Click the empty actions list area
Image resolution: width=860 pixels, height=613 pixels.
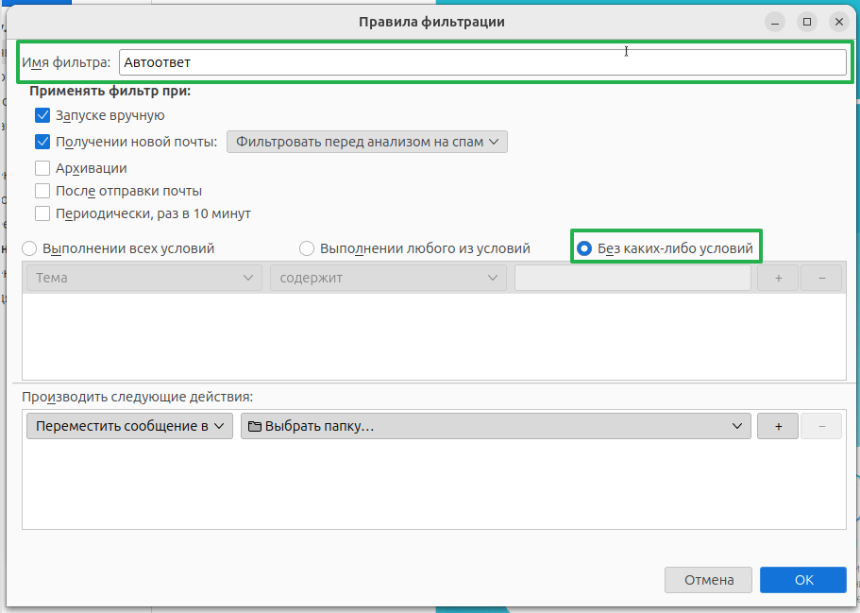433,486
